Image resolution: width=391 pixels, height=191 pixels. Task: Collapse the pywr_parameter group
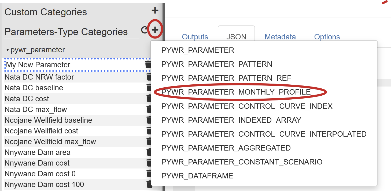(8, 50)
